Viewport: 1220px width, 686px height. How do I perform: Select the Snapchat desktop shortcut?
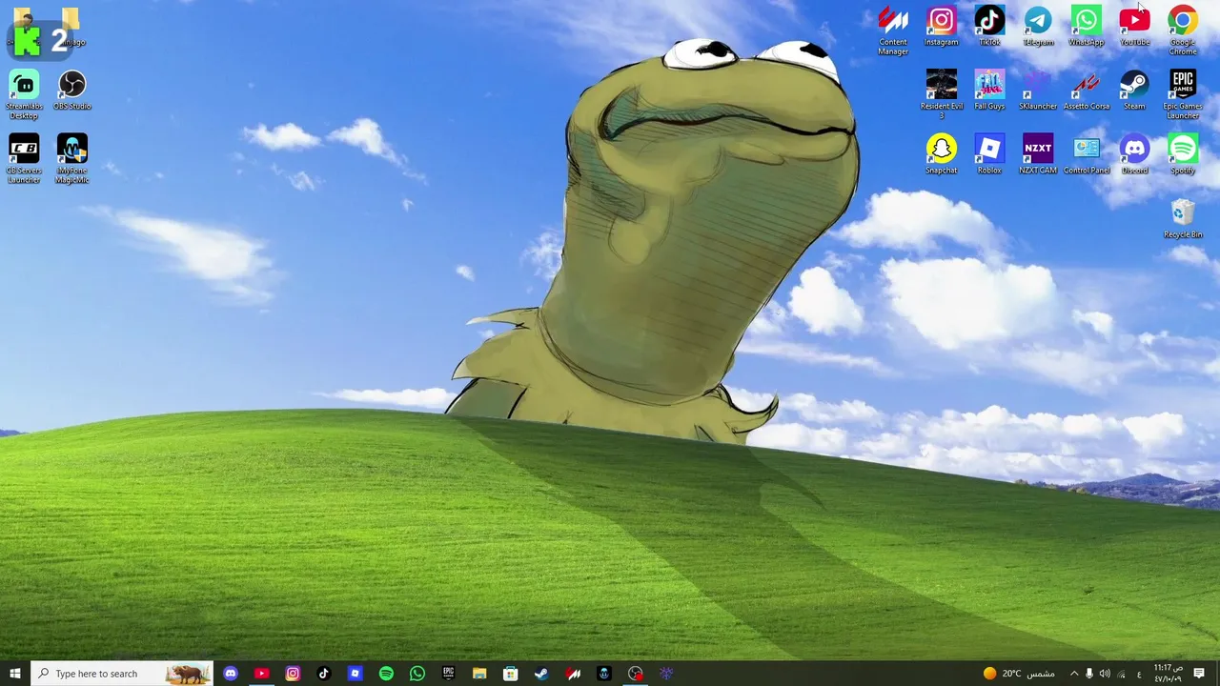tap(941, 154)
